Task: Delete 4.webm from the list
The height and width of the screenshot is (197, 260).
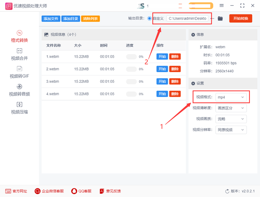Action: [x=175, y=94]
